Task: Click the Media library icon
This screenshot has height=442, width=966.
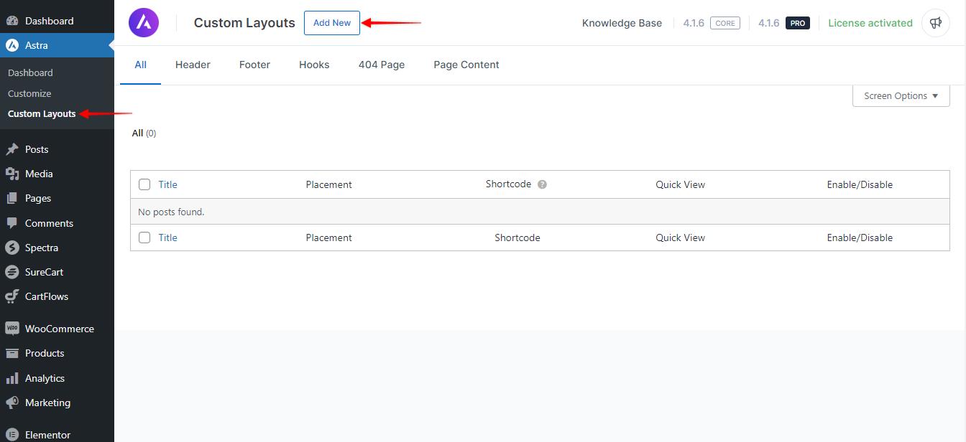Action: tap(11, 174)
